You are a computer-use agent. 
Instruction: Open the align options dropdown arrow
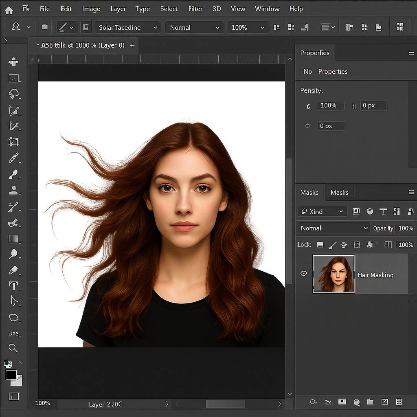click(333, 27)
